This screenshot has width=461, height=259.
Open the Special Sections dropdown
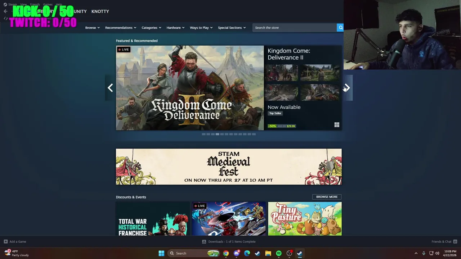tap(232, 28)
